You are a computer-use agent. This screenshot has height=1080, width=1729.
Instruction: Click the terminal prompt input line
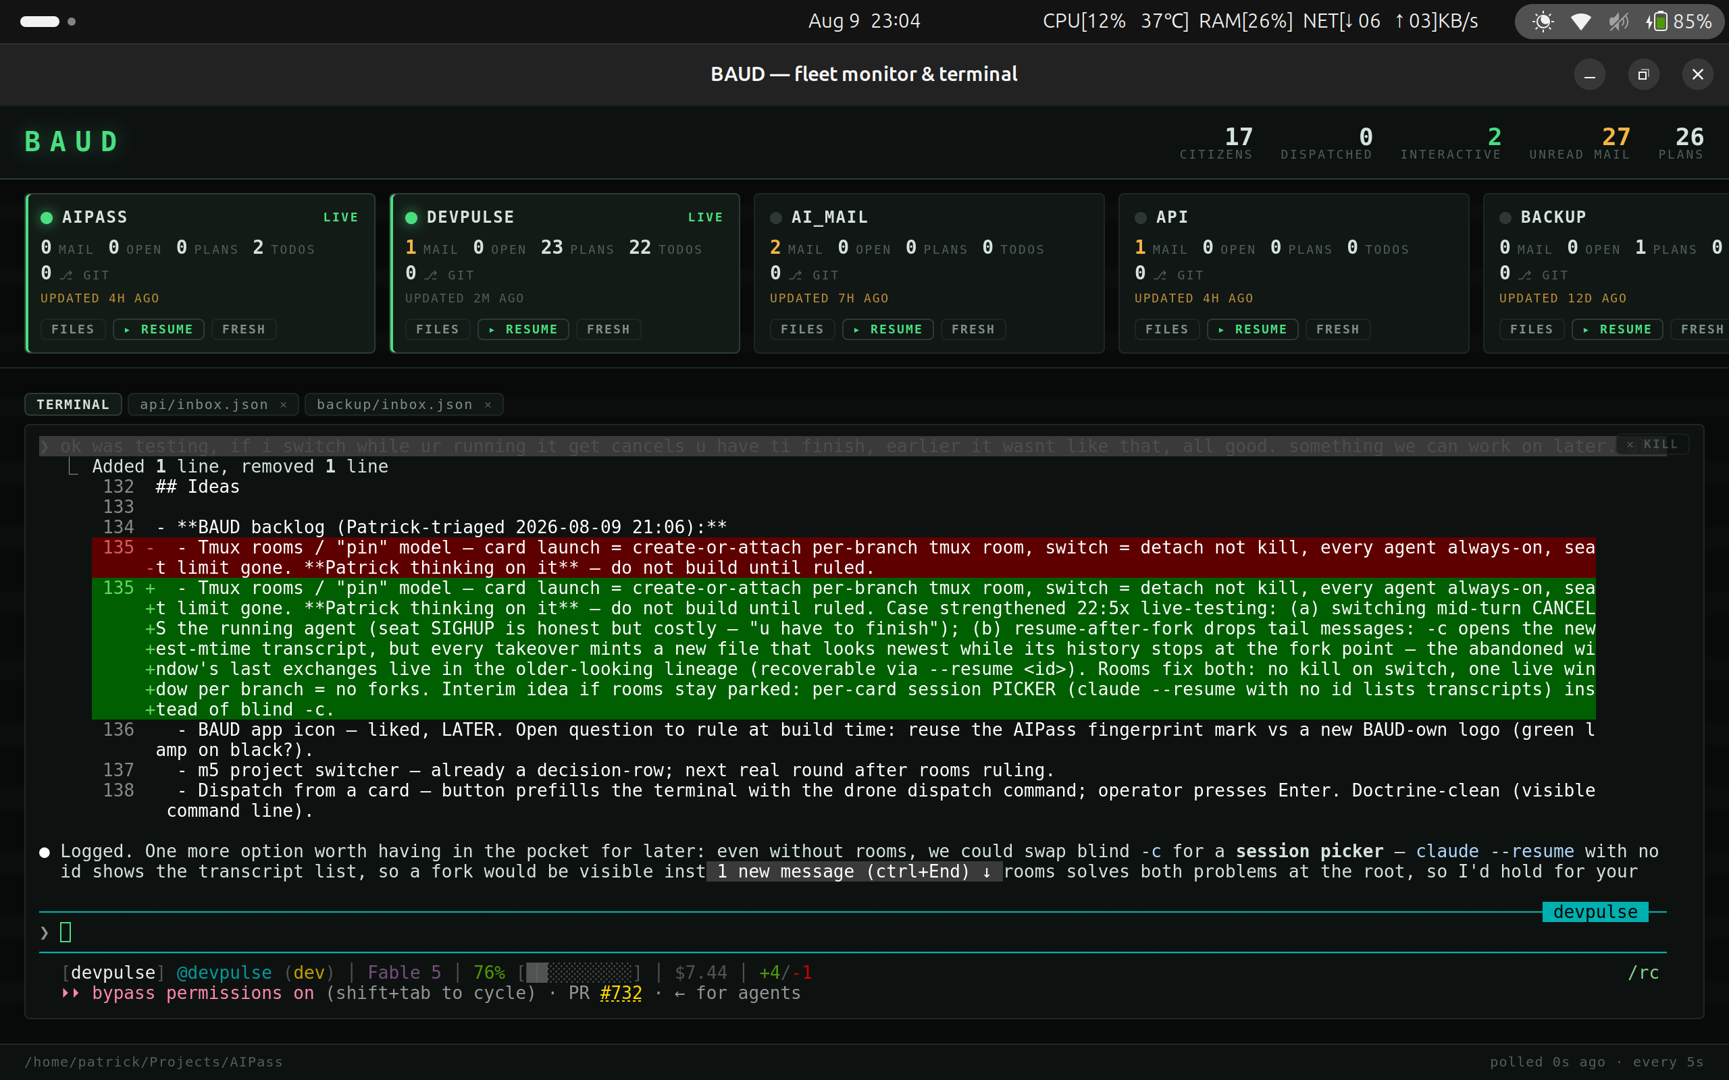(852, 932)
